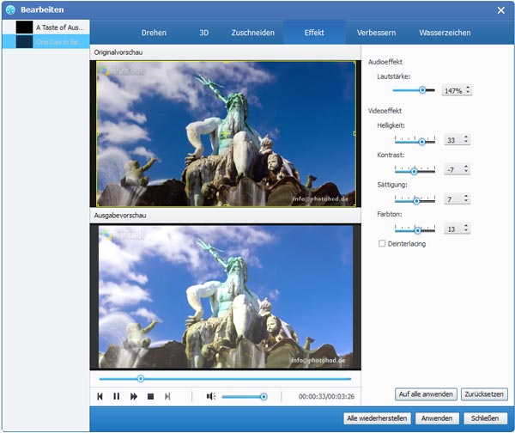This screenshot has height=433, width=515.
Task: Click the Anwenden button
Action: tap(437, 418)
